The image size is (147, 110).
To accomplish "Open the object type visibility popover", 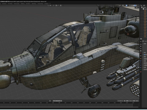I will (120, 5).
